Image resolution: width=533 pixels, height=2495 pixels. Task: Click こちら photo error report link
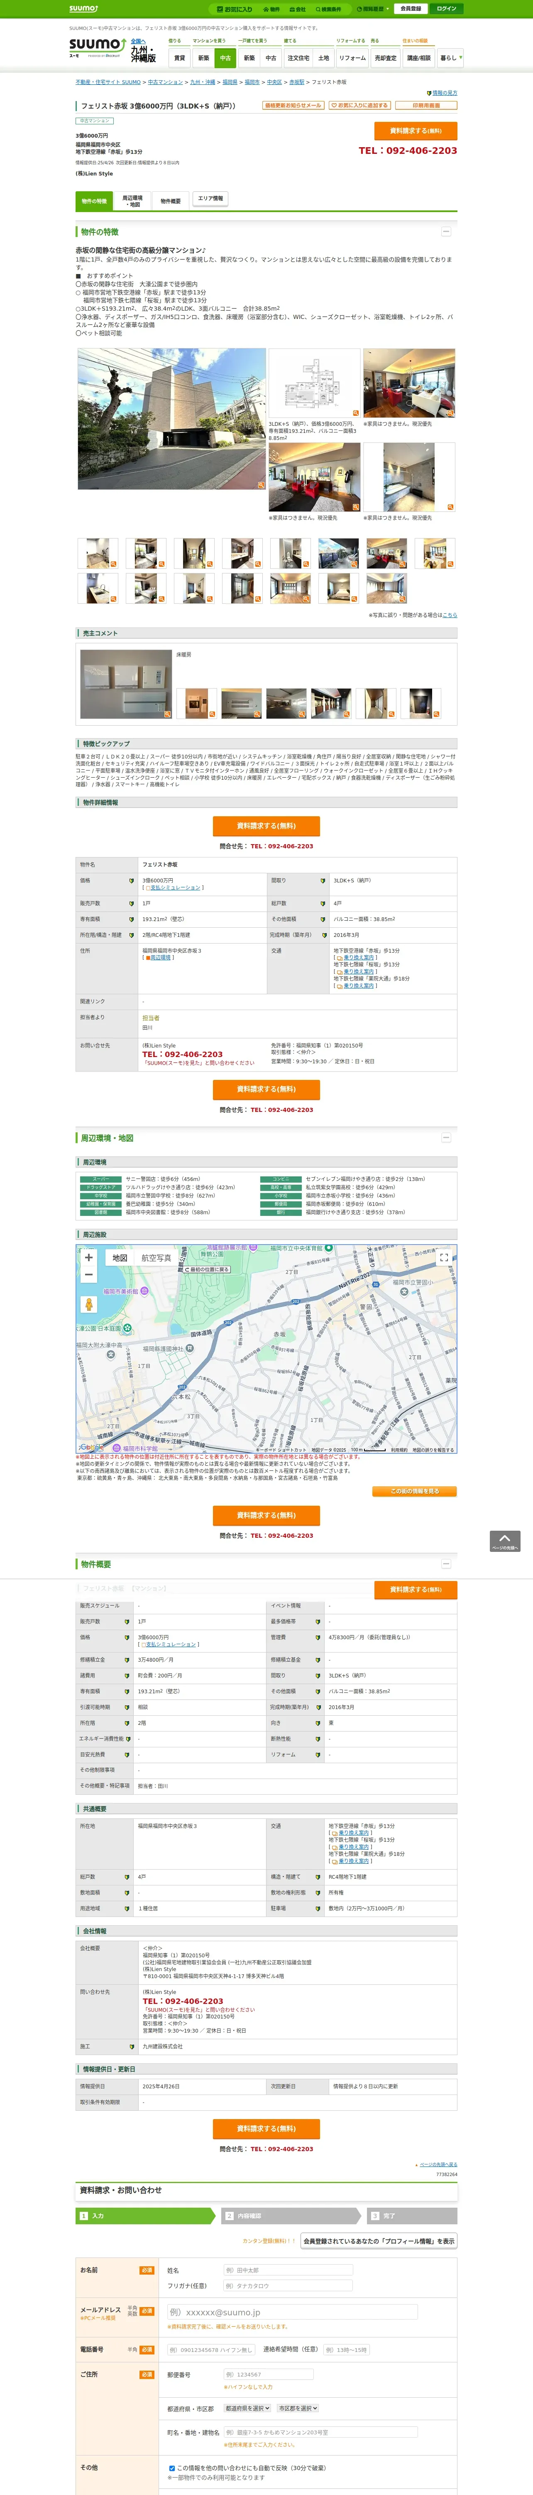point(450,614)
